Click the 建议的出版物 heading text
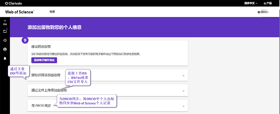The height and width of the screenshot is (114, 280). coord(41,47)
